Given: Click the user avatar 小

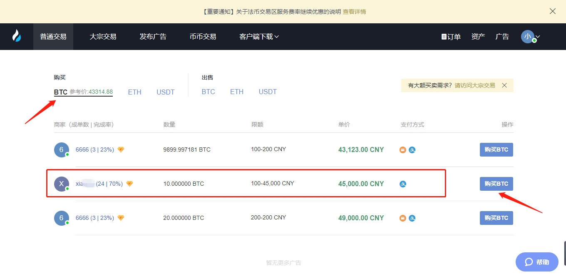Looking at the screenshot, I should (x=528, y=36).
